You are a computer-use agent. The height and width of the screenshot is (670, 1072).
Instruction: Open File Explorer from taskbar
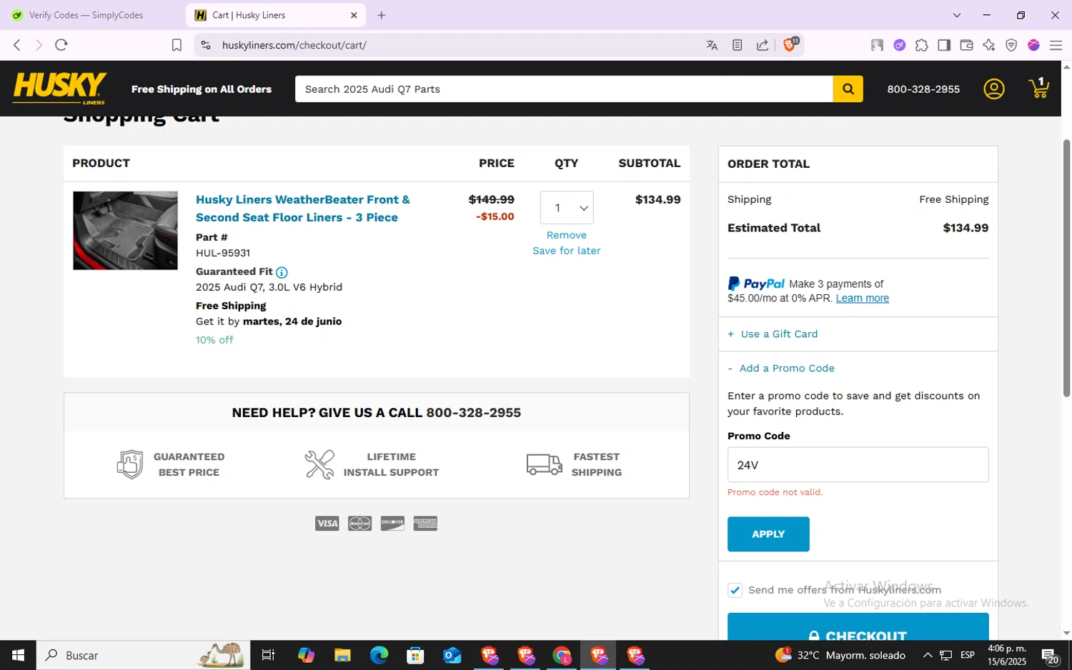342,655
